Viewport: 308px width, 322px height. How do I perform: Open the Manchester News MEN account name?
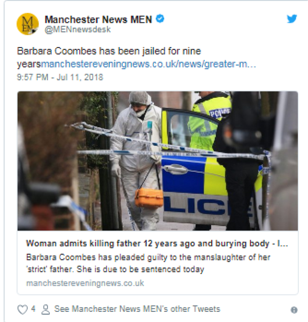click(x=98, y=19)
